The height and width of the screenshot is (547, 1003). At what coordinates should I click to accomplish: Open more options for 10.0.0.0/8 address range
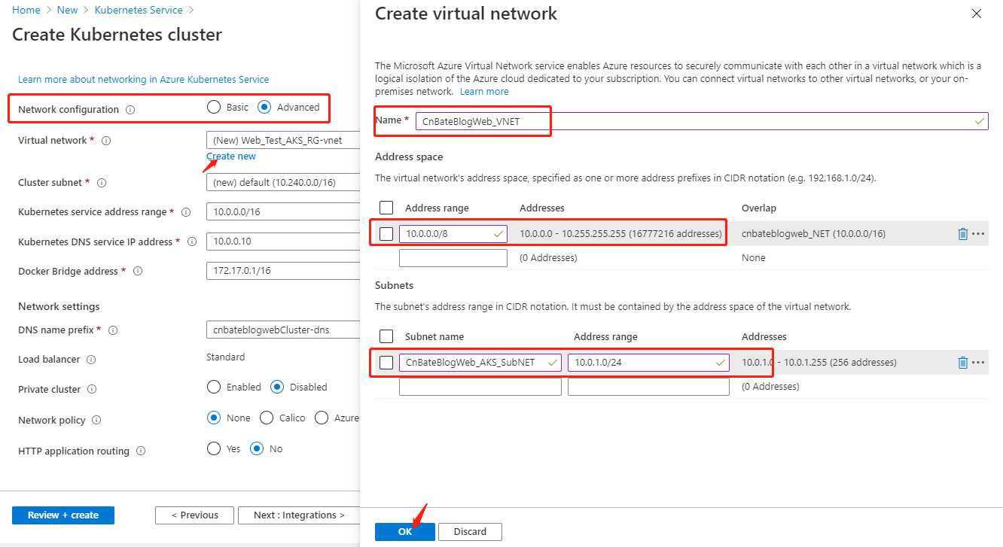click(x=978, y=234)
